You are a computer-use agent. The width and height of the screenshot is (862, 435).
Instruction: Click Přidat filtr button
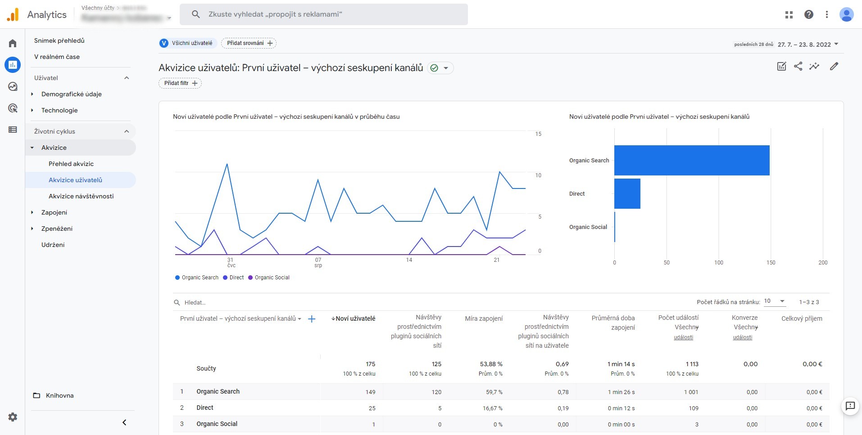180,83
